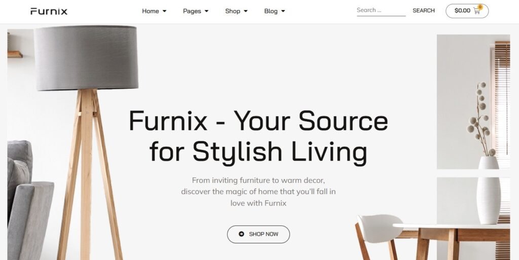Go to the Blog navigation item

point(271,11)
